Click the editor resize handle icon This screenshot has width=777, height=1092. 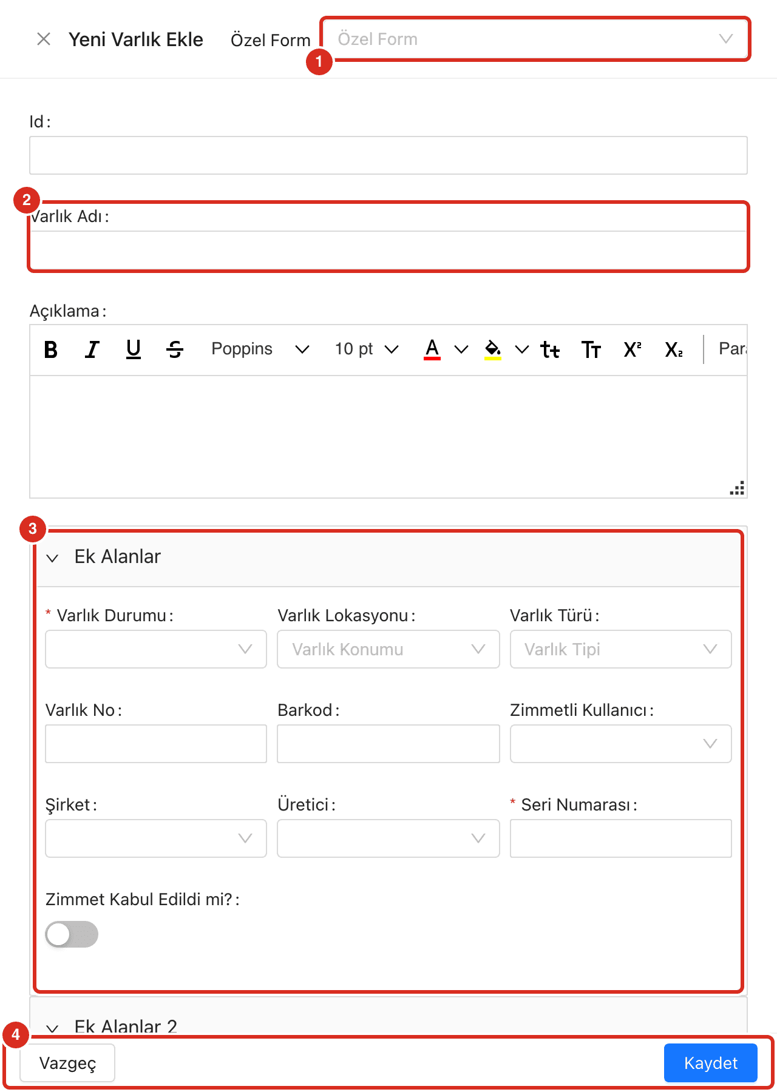click(737, 488)
